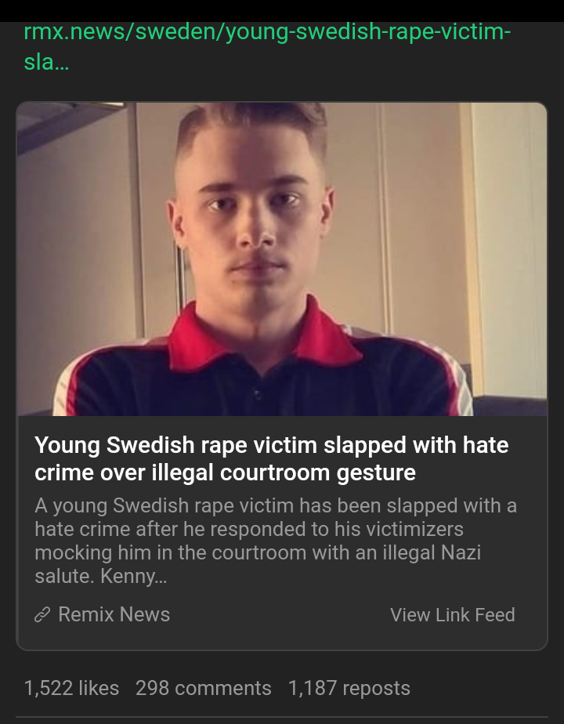
Task: View the 1,522 likes list
Action: coord(71,688)
